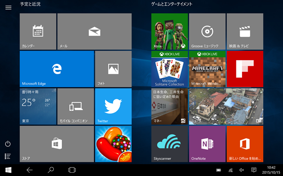Open the 新しい Office を始め tile
This screenshot has height=176, width=283.
(245, 144)
